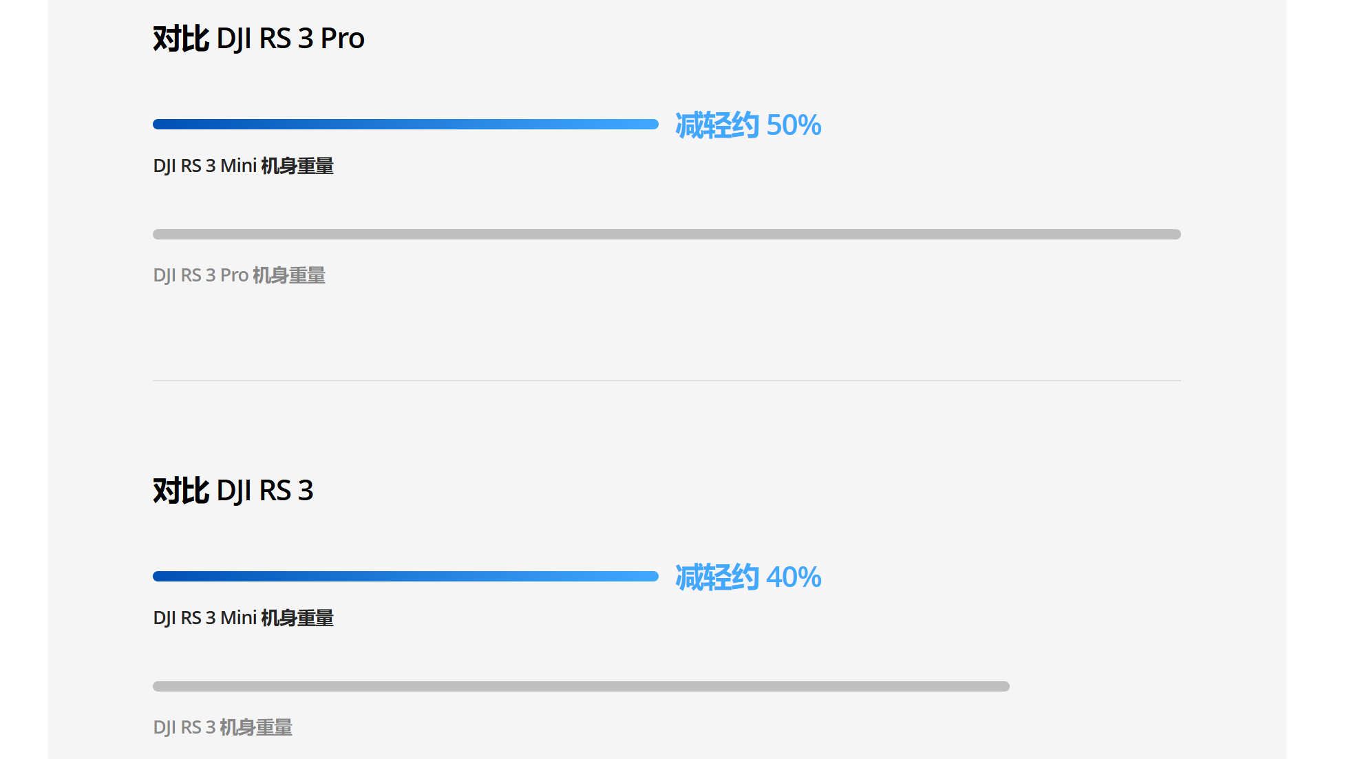The image size is (1349, 759).
Task: Click the horizontal divider between comparison sections
Action: (x=667, y=380)
